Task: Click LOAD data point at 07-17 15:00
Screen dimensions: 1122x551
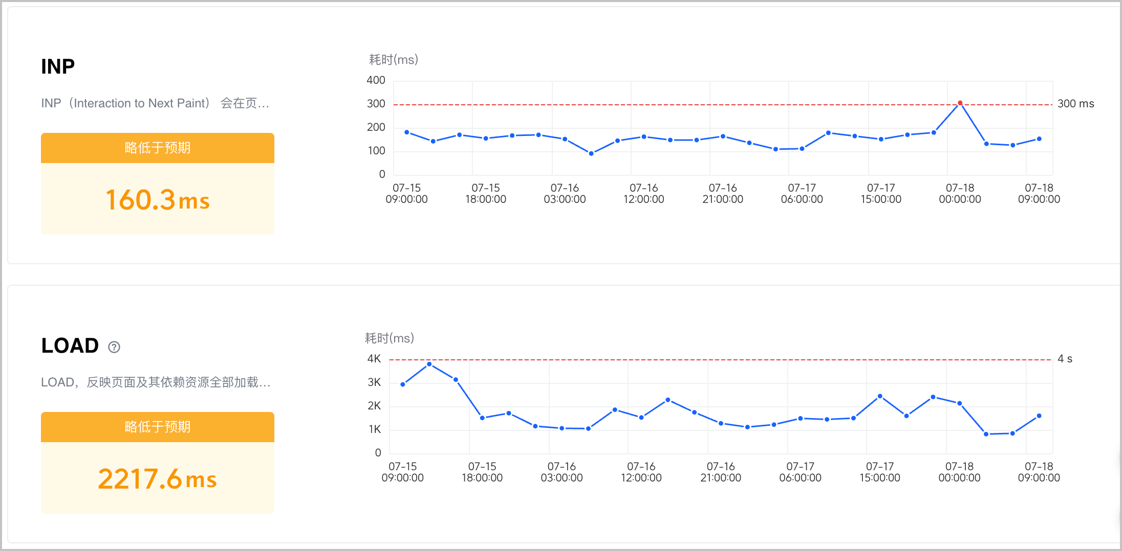Action: coord(880,396)
